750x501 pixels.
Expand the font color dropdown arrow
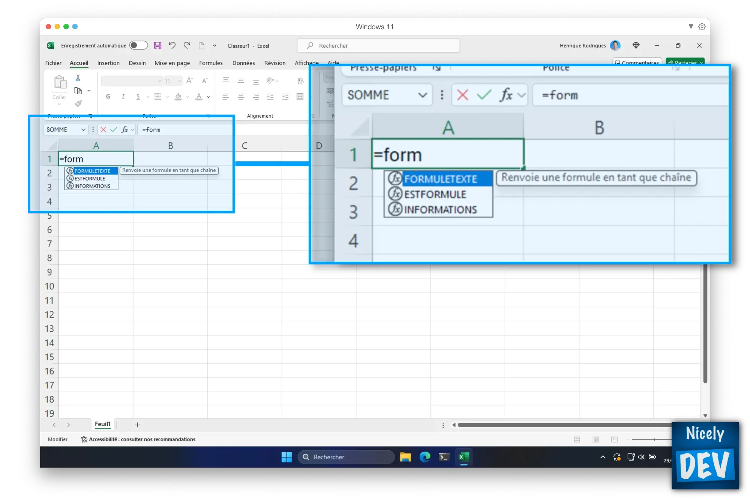point(208,97)
